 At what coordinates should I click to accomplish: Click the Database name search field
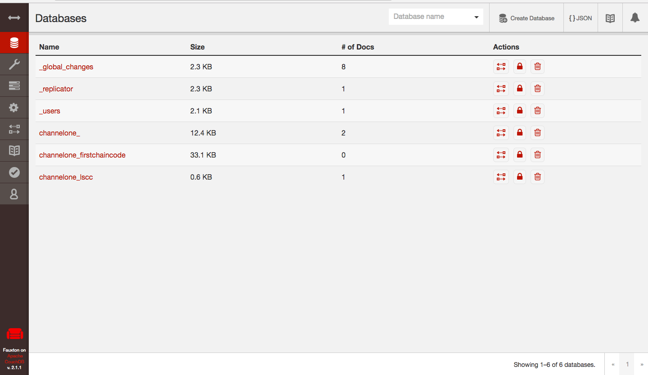point(430,17)
